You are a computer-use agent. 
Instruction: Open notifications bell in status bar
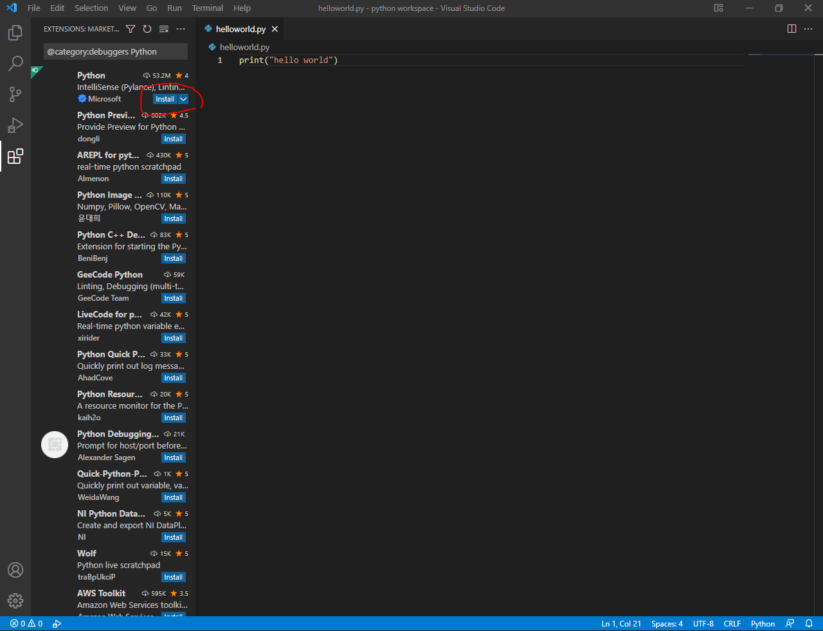pos(809,624)
